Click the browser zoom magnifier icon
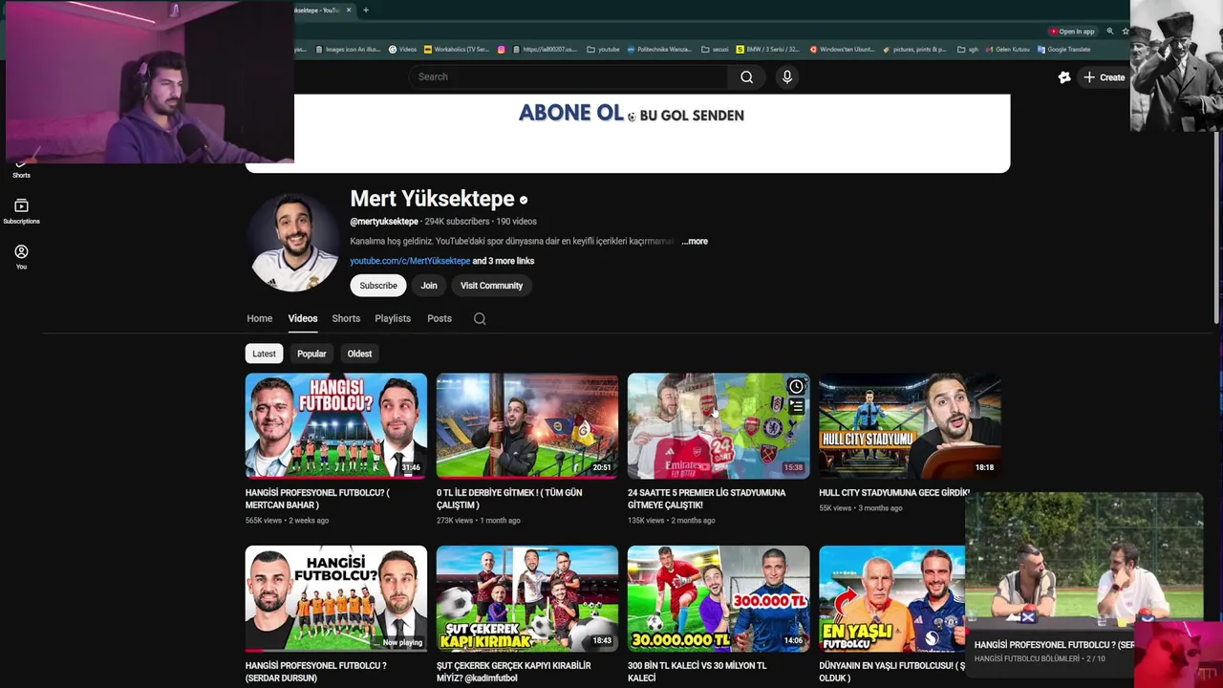The width and height of the screenshot is (1223, 688). click(1110, 32)
